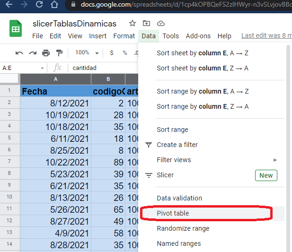Expand the Filter views submenu arrow

click(x=275, y=160)
